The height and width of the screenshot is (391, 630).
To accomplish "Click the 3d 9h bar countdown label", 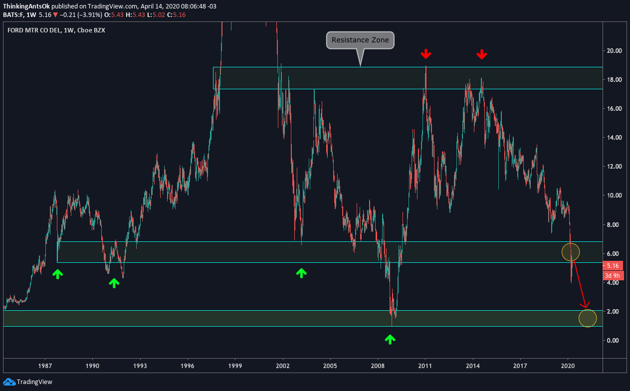I will [613, 275].
